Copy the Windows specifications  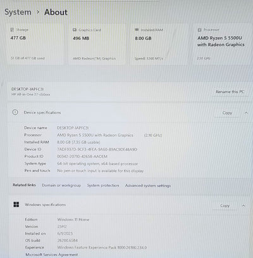[x=225, y=205]
